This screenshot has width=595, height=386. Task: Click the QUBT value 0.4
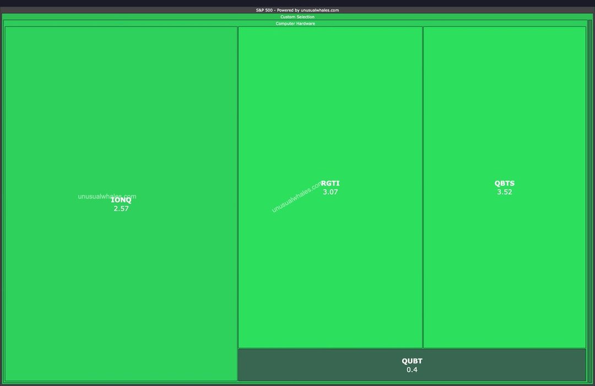pos(412,369)
